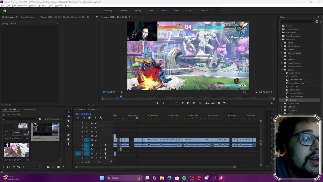Viewport: 323px width, 182px height.
Task: Switch to the Color workspace
Action: click(151, 11)
